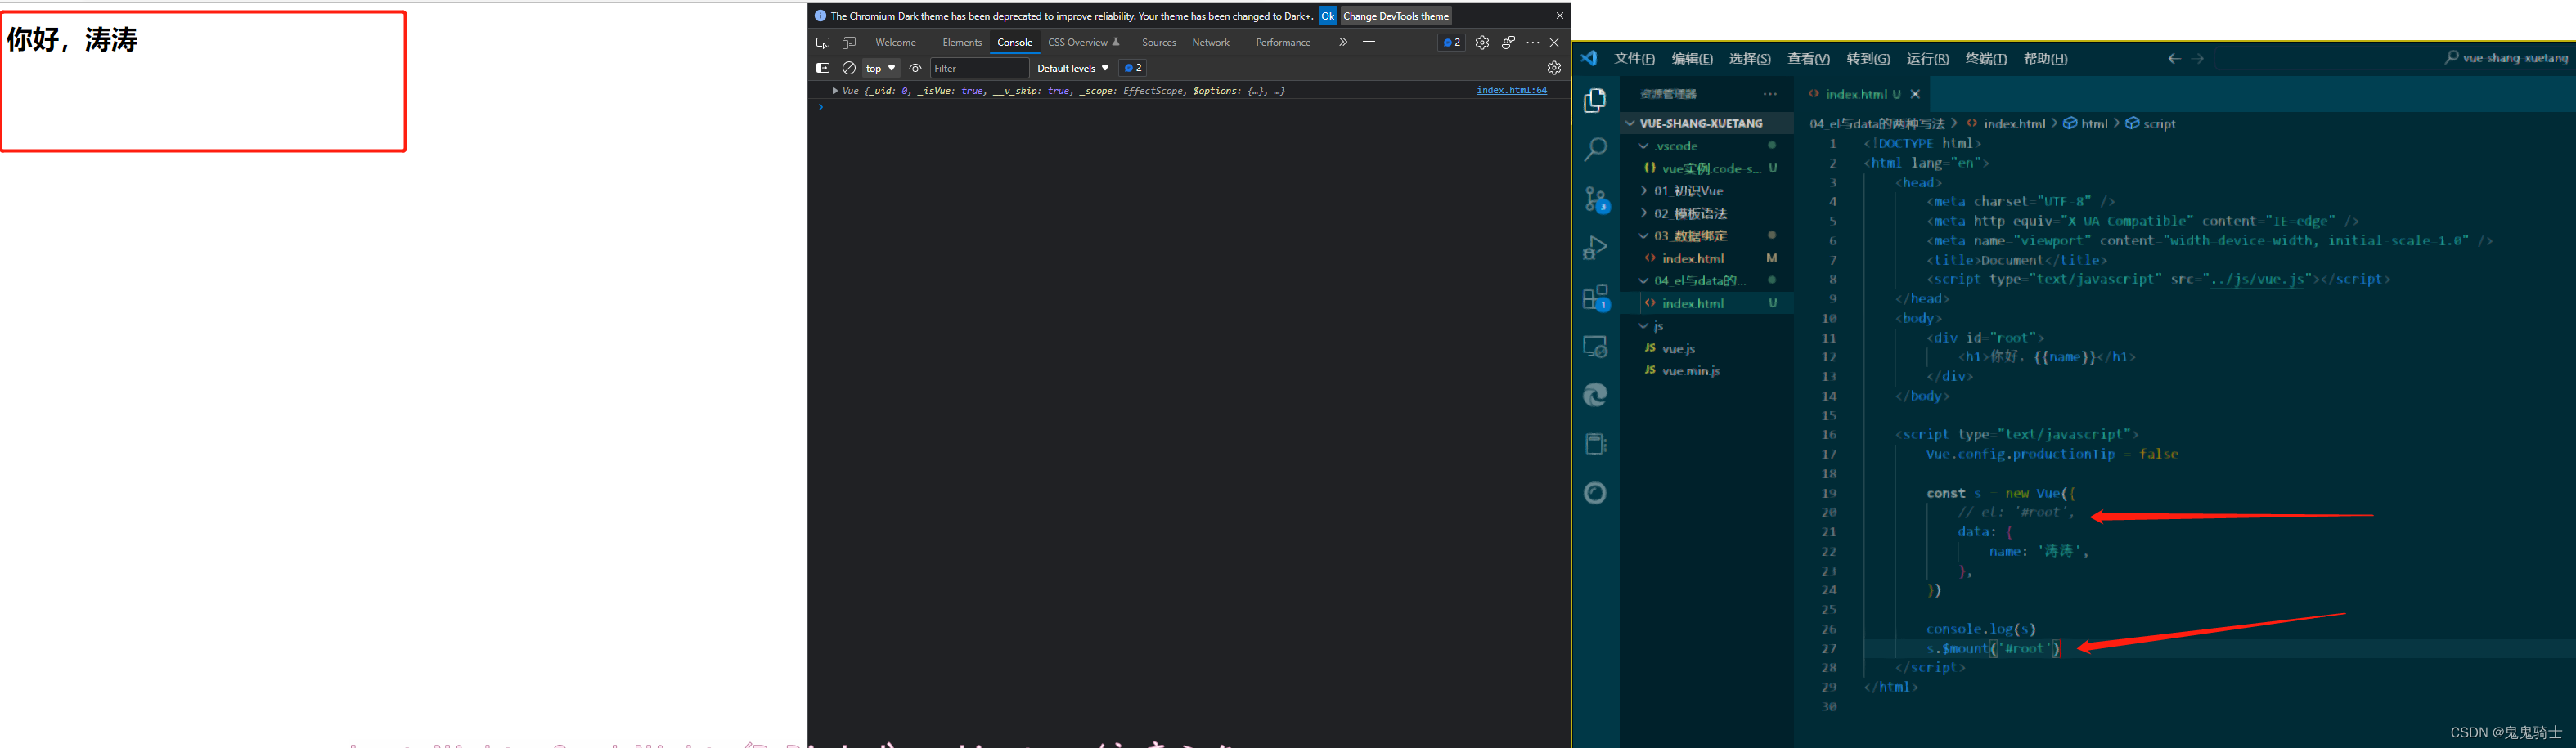The height and width of the screenshot is (748, 2576).
Task: Open the VS Code 编辑(E) menu
Action: (x=1692, y=59)
